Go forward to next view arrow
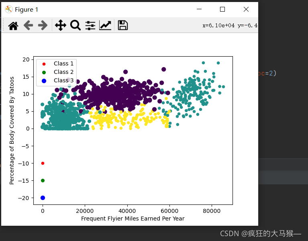Screen dimensions: 308x241 43,26
